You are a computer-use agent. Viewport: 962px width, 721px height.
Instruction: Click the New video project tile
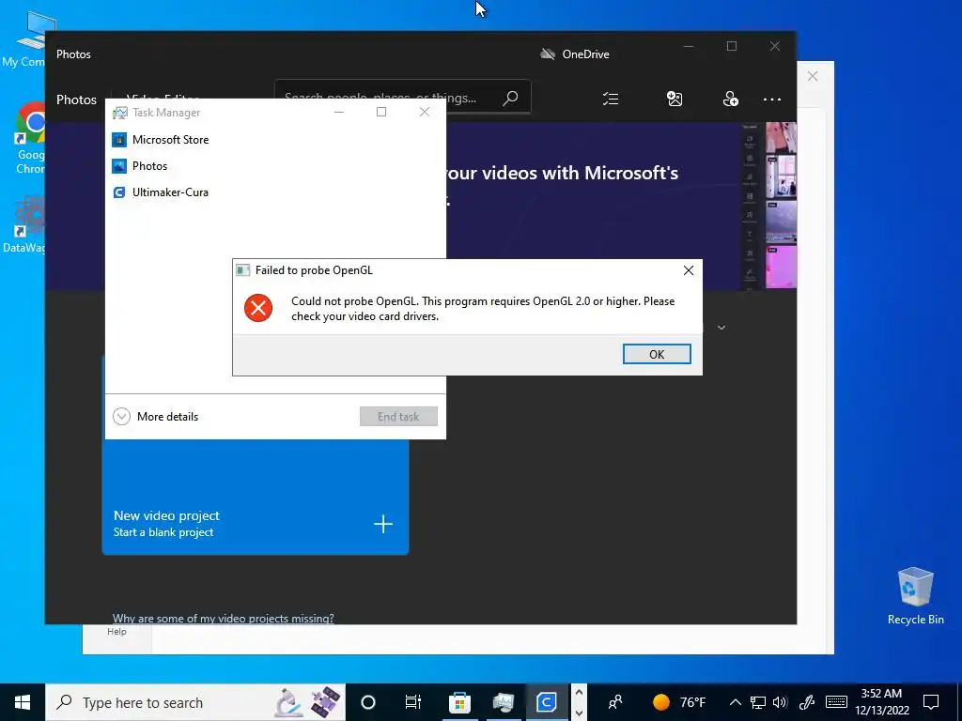click(x=256, y=497)
